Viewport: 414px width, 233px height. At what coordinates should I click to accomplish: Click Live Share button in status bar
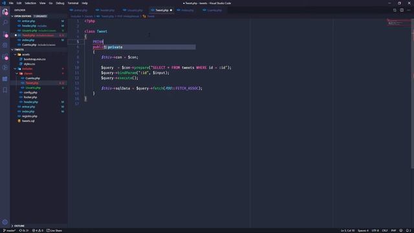[x=54, y=230]
